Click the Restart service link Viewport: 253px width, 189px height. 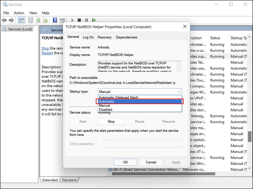pos(47,53)
